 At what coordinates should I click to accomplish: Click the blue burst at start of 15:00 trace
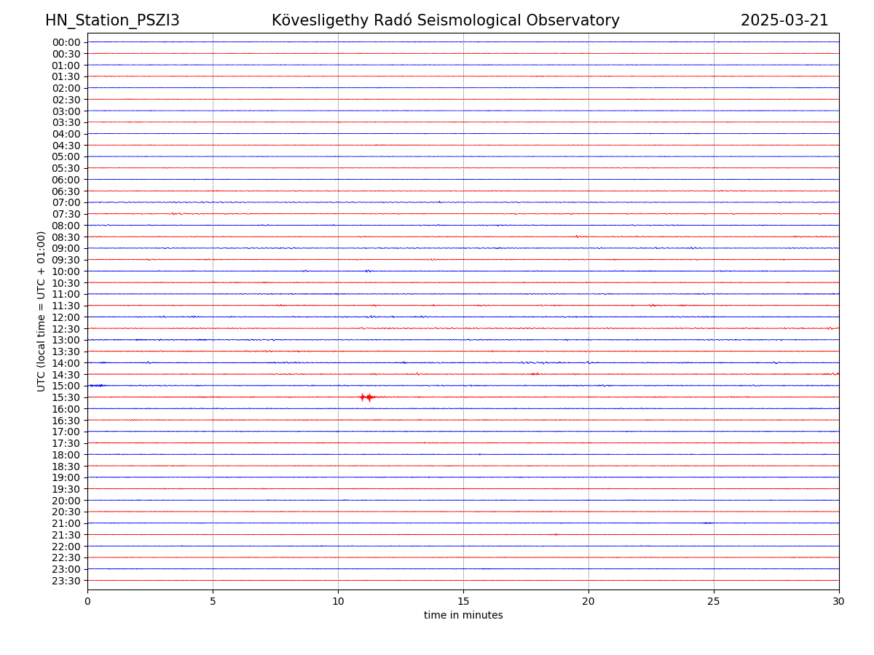point(96,385)
